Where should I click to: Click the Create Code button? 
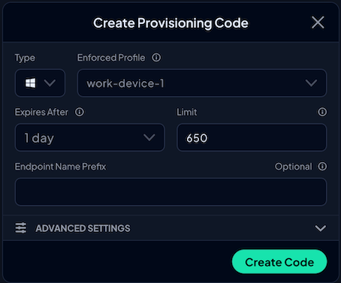point(279,262)
